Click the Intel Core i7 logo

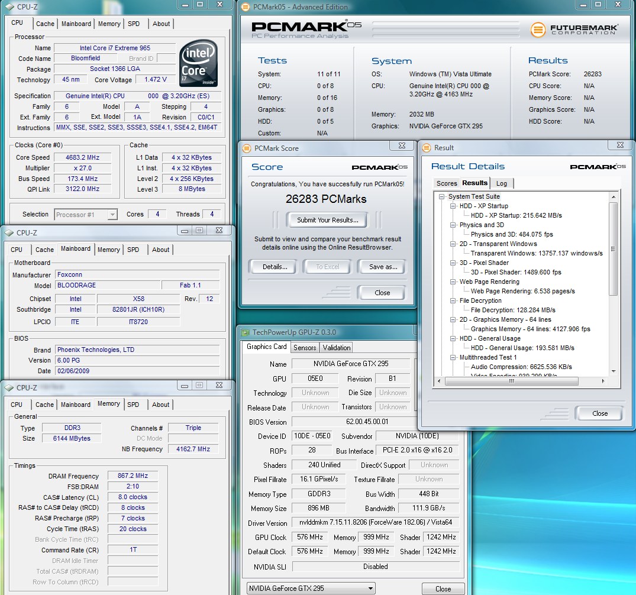coord(198,63)
